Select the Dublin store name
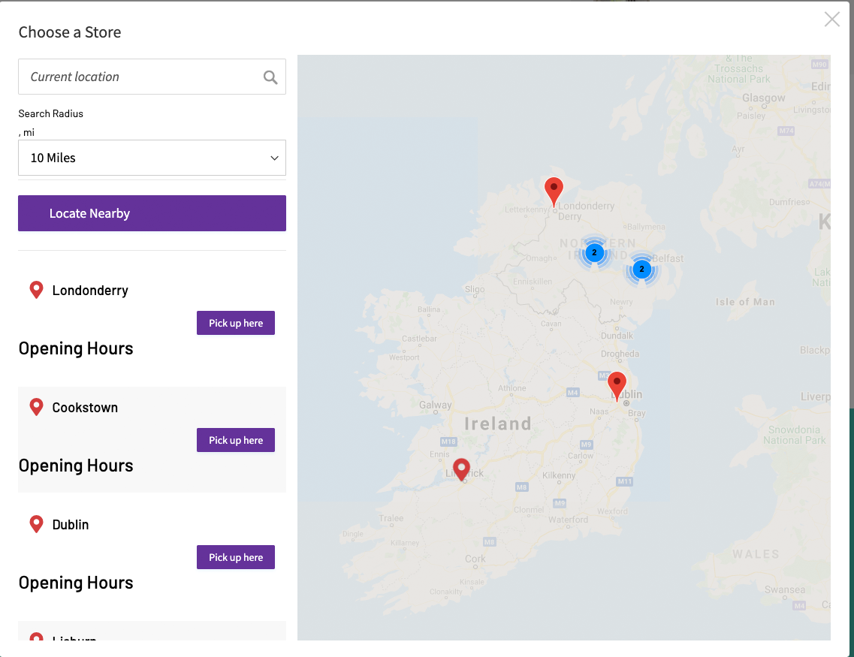854x657 pixels. coord(71,525)
